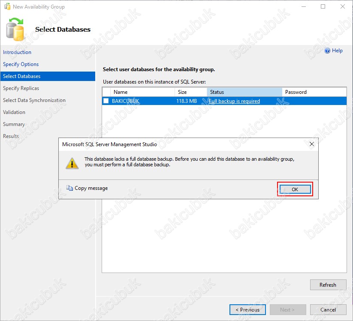Viewport: 353px width, 321px height.
Task: Open the Summary step
Action: [14, 124]
